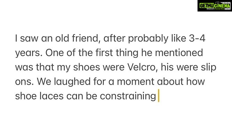The image size is (232, 132).
Task: Click on the word 'probably'
Action: click(x=148, y=39)
